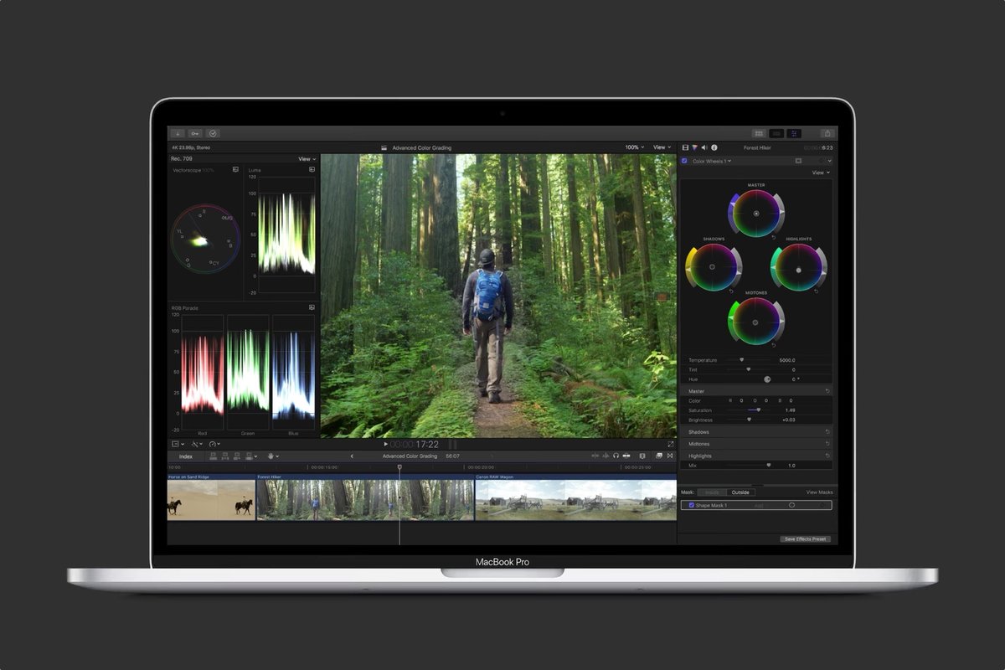1005x670 pixels.
Task: Disable the Shape Mask 1 checkbox
Action: point(691,505)
